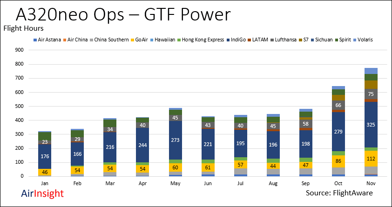Select the China Southern legend label
Image resolution: width=392 pixels, height=207 pixels.
(112, 40)
